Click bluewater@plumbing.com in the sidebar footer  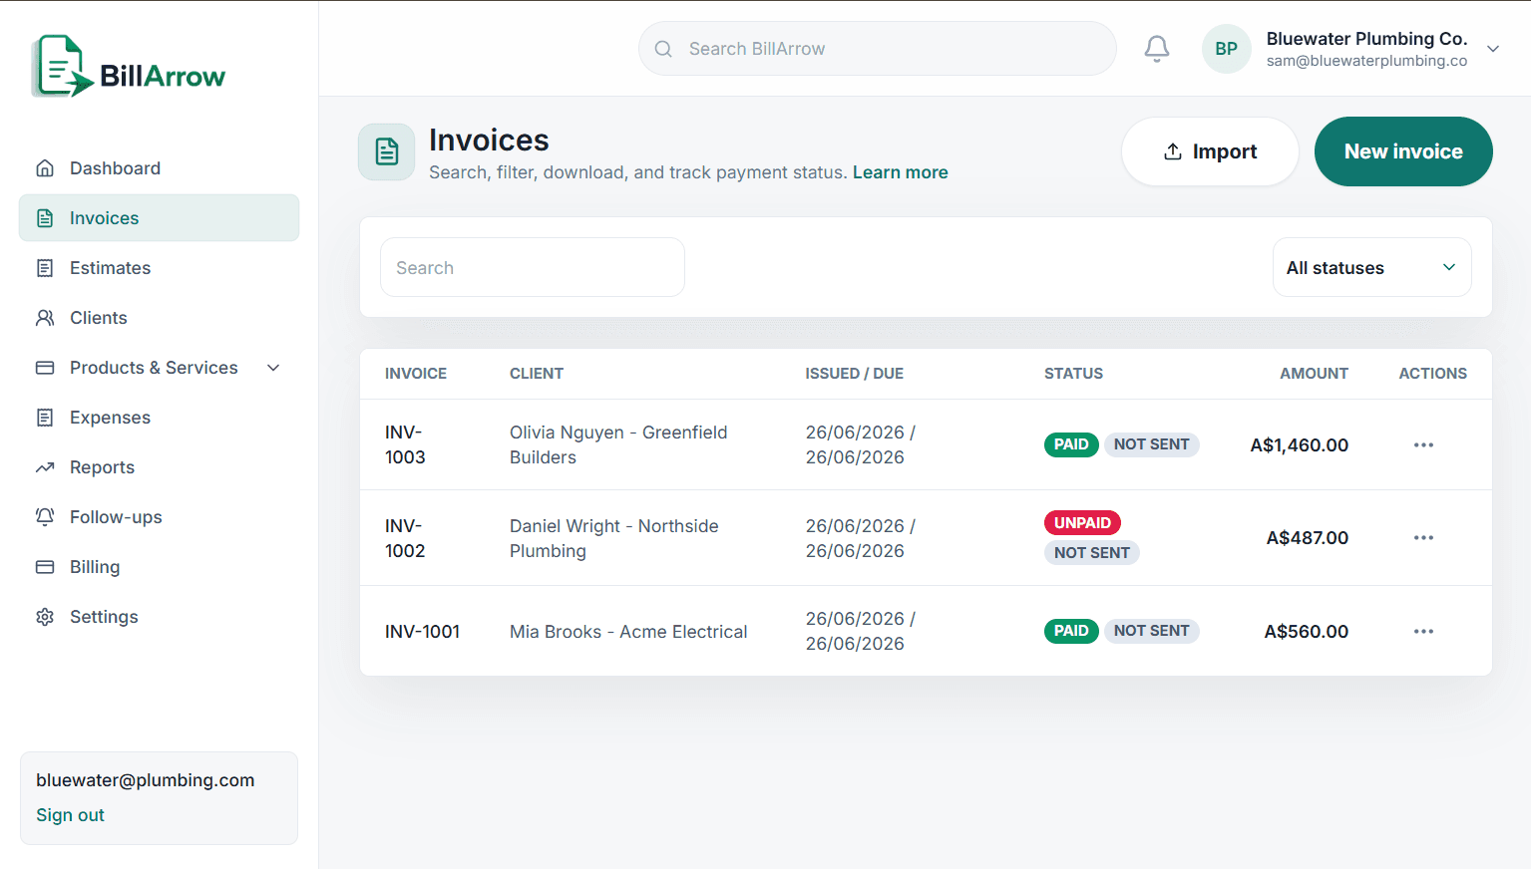(x=145, y=780)
